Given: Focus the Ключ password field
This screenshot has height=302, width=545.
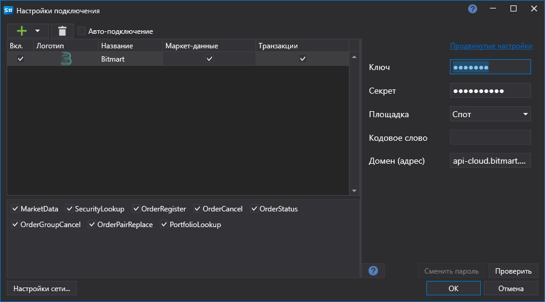Looking at the screenshot, I should pyautogui.click(x=490, y=67).
